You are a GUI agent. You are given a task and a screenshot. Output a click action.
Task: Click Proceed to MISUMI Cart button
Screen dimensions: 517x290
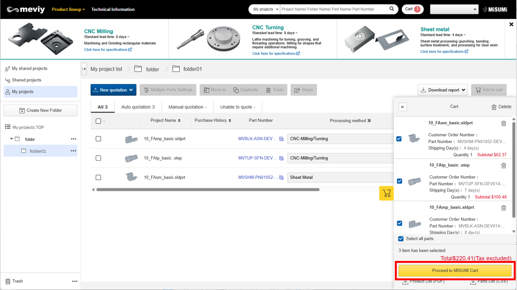(455, 271)
